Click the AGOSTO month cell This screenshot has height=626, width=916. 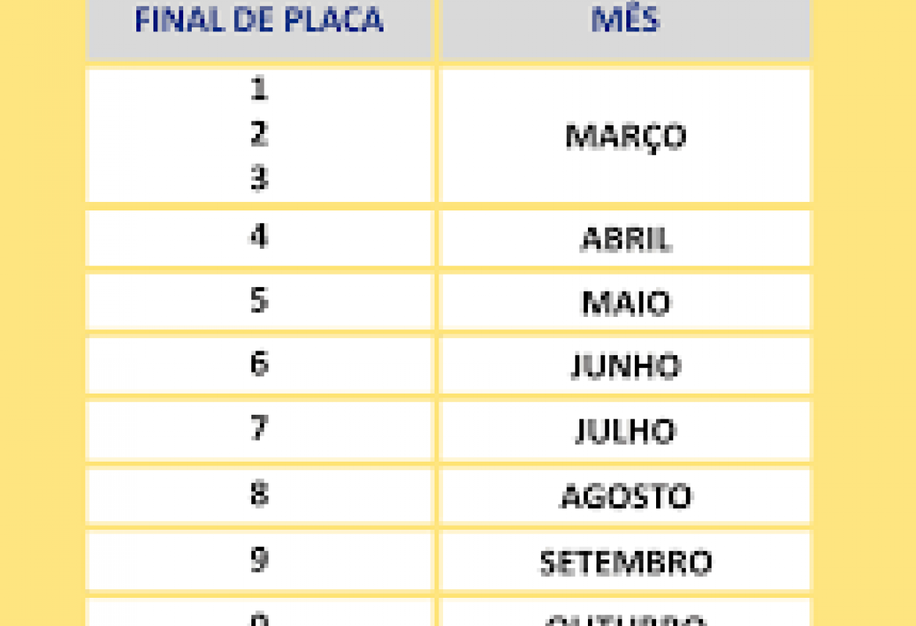pos(626,496)
